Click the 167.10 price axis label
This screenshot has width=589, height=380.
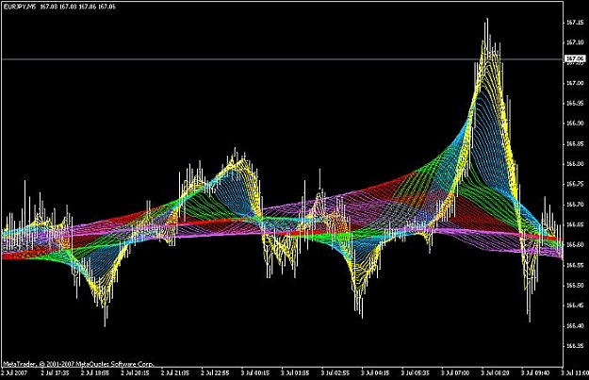[575, 42]
